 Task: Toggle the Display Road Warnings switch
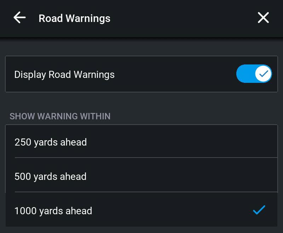pos(254,74)
